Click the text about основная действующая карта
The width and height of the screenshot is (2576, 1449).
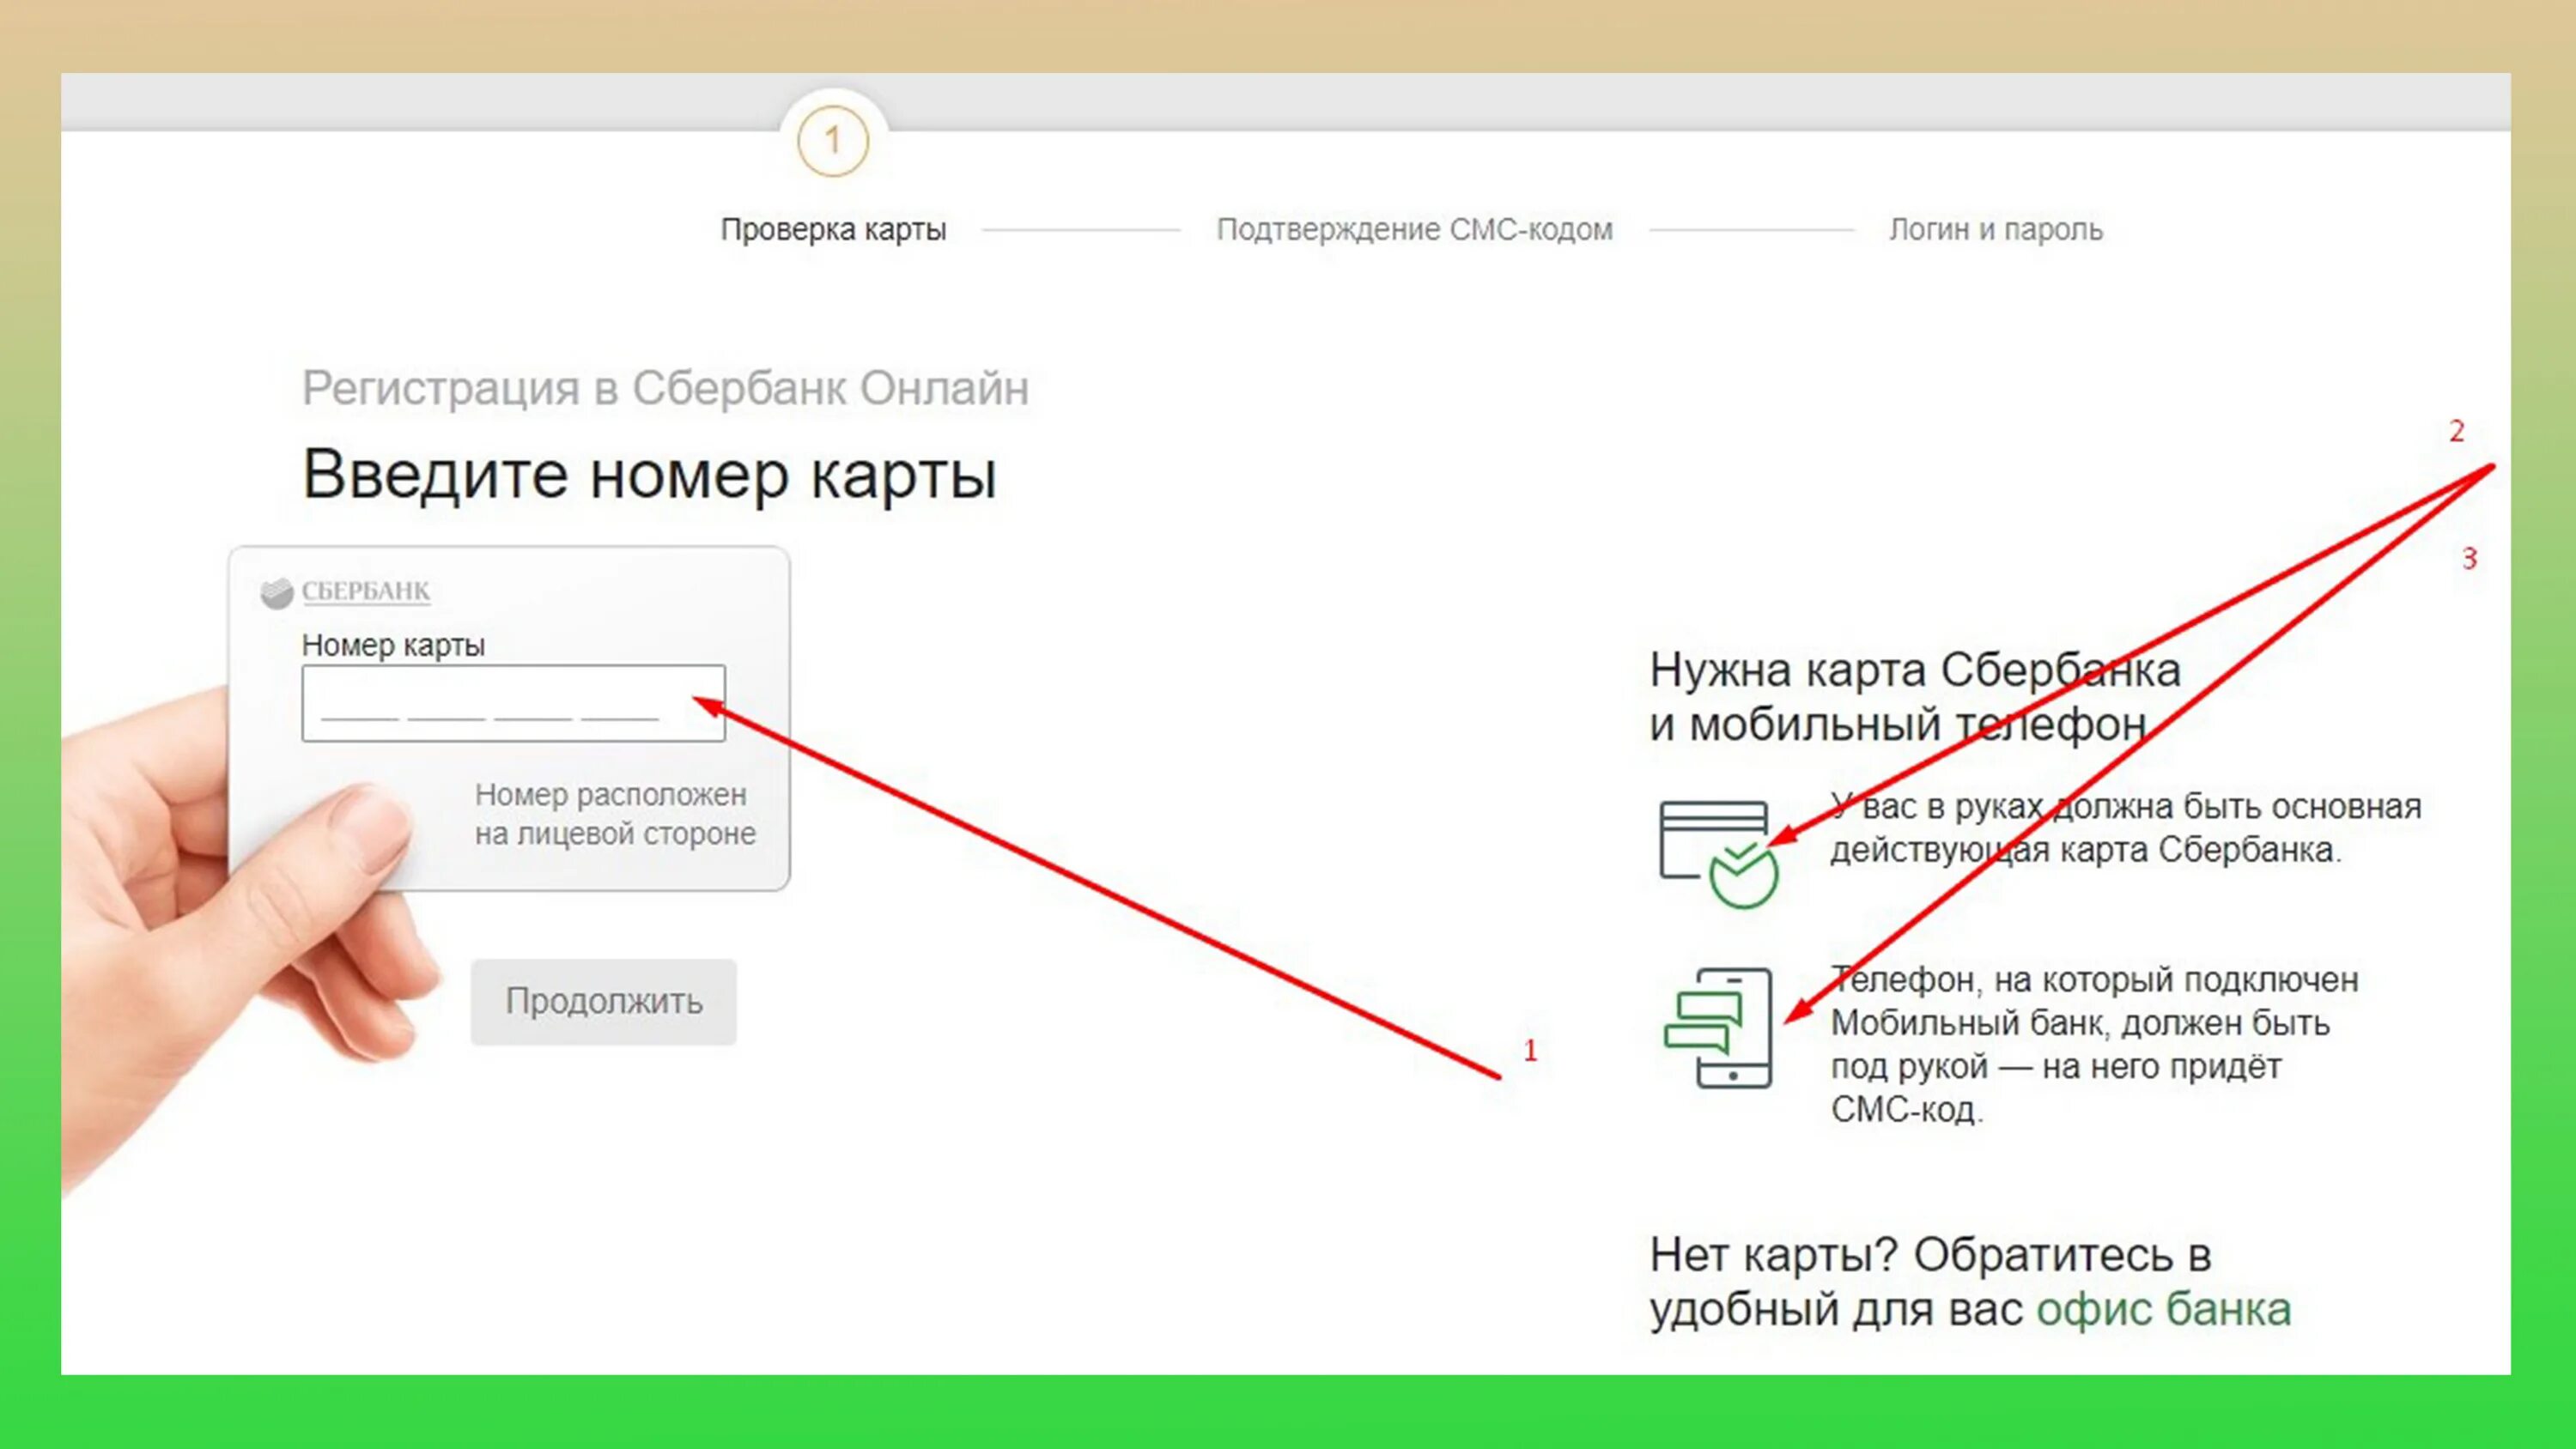click(2126, 828)
